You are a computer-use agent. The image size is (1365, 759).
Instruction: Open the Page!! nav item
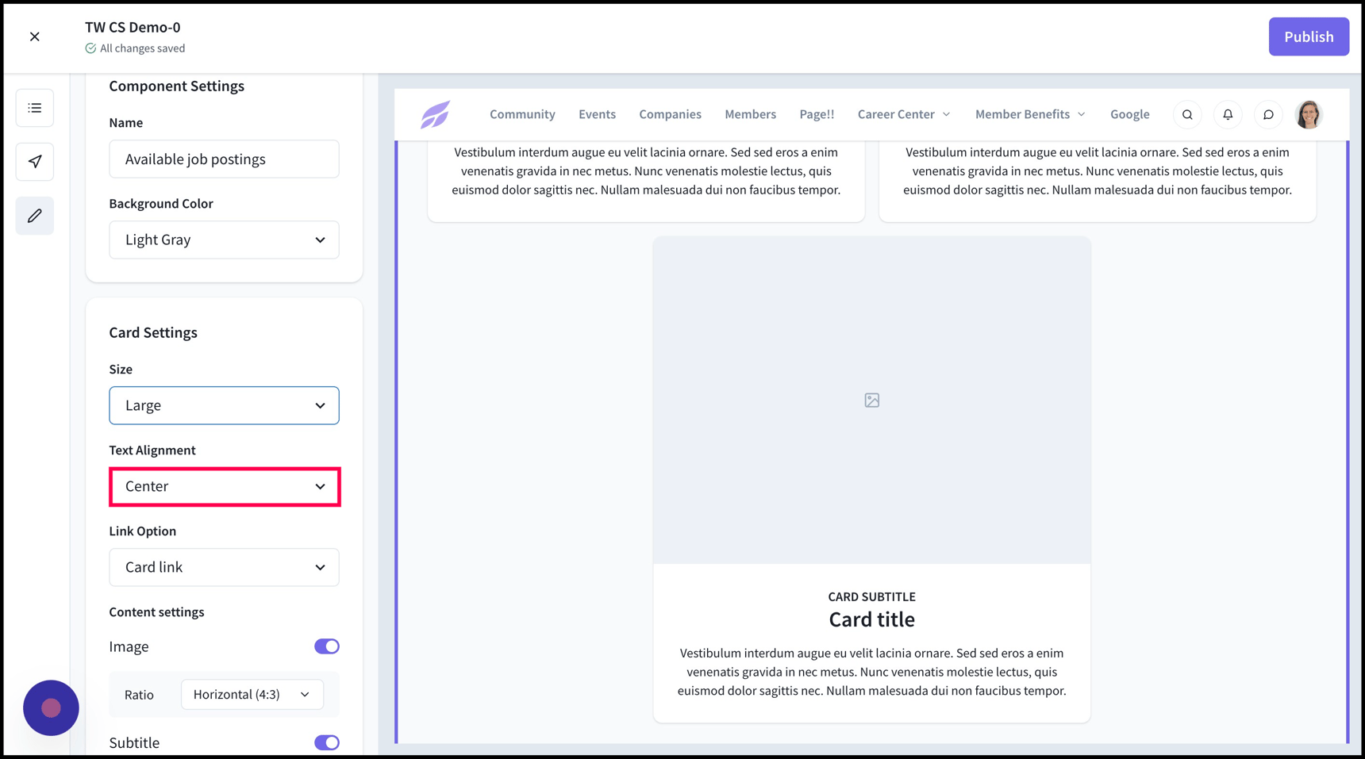click(817, 114)
